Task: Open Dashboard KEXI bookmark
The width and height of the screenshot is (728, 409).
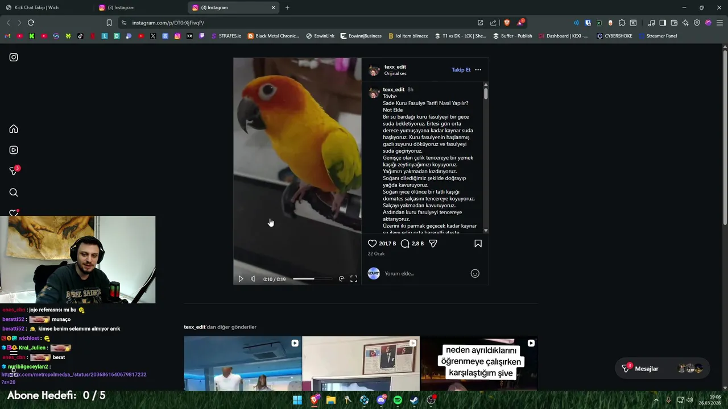Action: tap(563, 36)
